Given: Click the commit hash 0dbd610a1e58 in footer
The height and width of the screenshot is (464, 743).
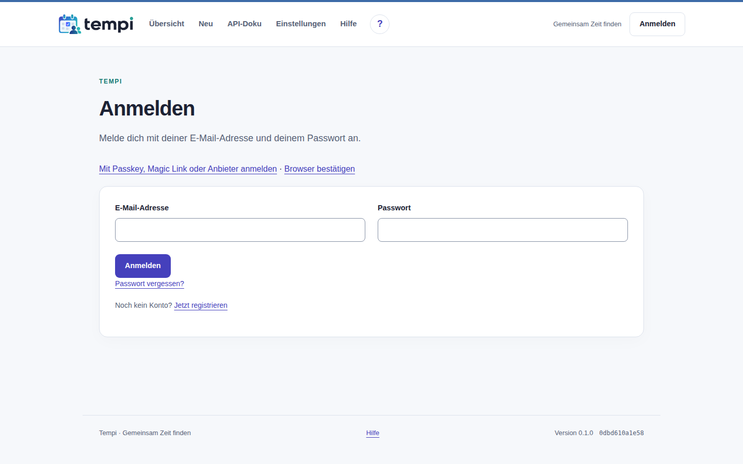Looking at the screenshot, I should 621,433.
